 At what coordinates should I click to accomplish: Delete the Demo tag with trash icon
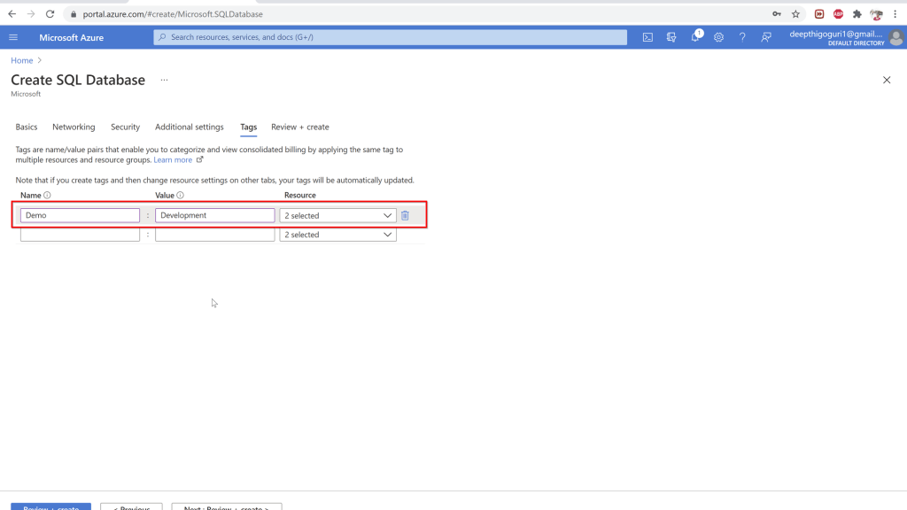point(405,215)
